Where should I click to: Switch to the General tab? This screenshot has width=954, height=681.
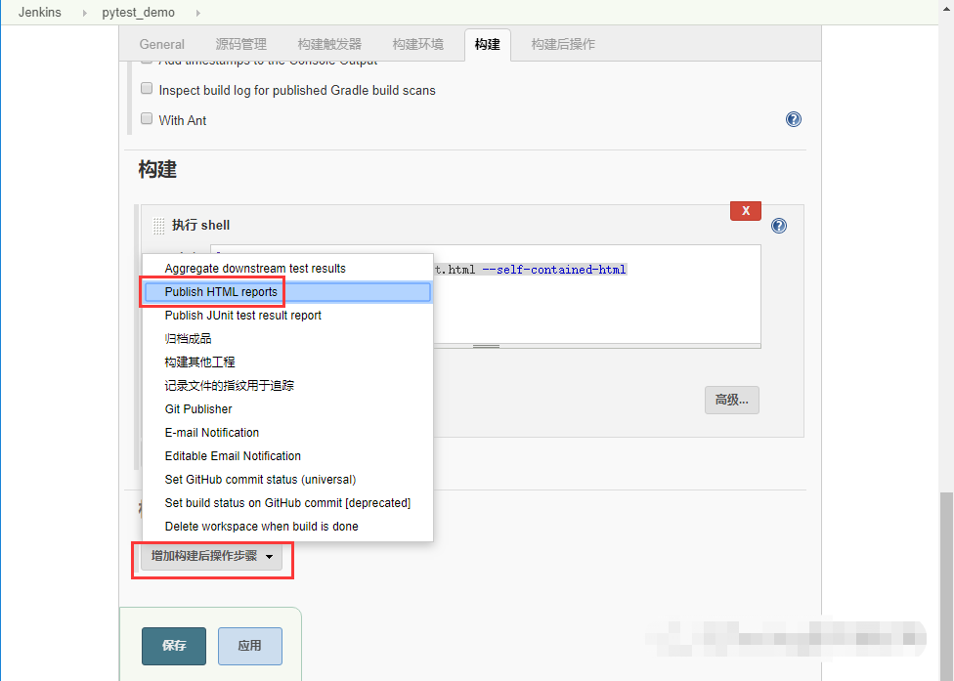pos(162,44)
